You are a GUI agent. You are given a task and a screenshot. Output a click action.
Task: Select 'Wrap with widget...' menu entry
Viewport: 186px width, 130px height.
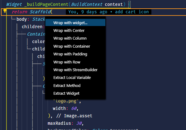click(x=75, y=23)
